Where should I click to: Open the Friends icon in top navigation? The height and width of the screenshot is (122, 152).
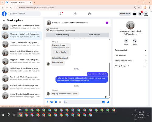pos(75,14)
